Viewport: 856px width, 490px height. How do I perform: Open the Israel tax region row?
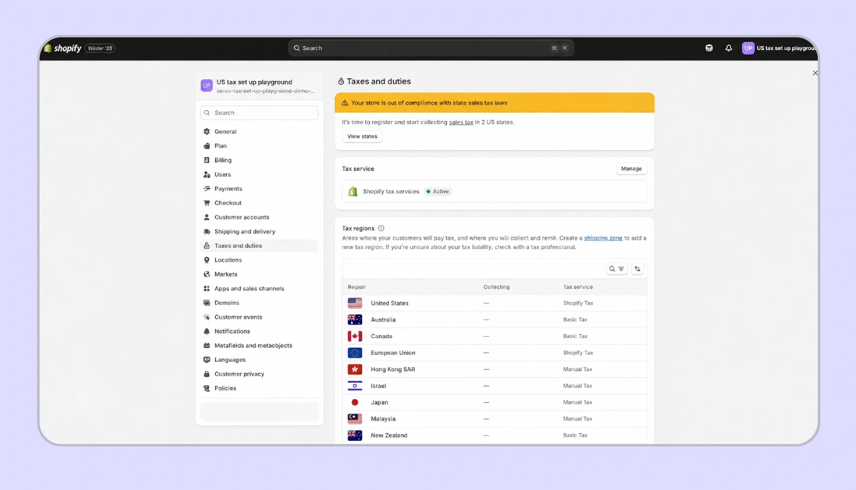click(494, 386)
